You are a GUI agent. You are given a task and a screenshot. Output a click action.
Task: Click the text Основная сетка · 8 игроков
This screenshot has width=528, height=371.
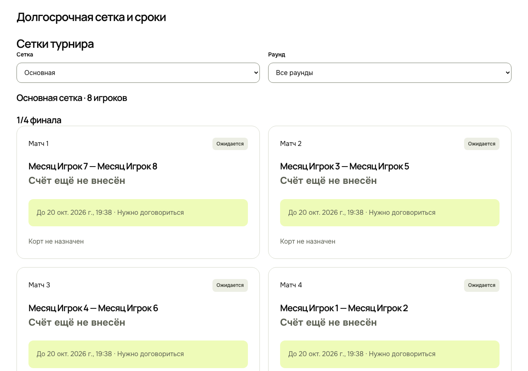pyautogui.click(x=72, y=98)
